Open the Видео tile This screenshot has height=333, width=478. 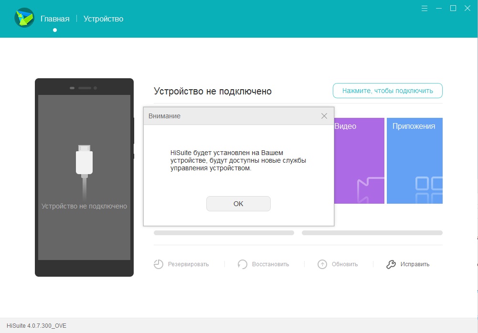(359, 161)
